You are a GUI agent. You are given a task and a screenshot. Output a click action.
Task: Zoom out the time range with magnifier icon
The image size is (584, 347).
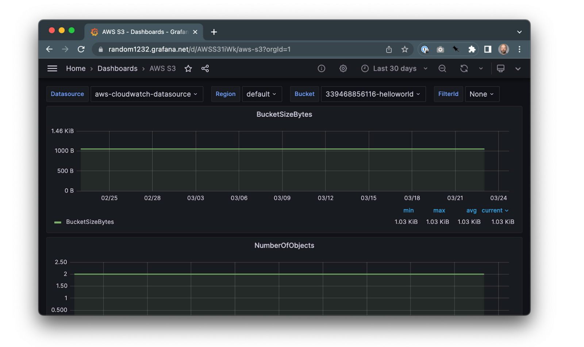click(x=442, y=68)
